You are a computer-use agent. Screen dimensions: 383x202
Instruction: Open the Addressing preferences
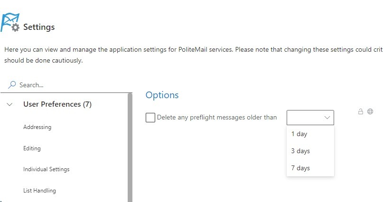37,127
